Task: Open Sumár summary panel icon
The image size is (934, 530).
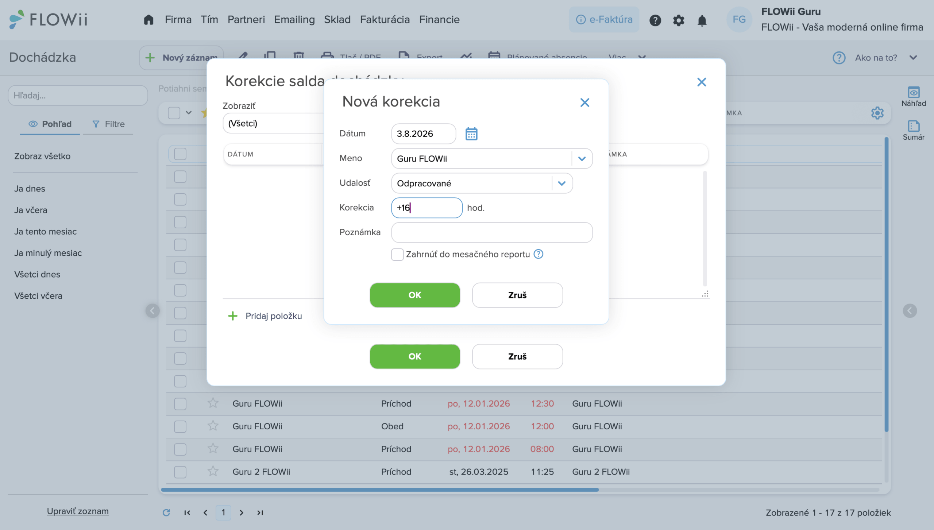Action: (913, 131)
